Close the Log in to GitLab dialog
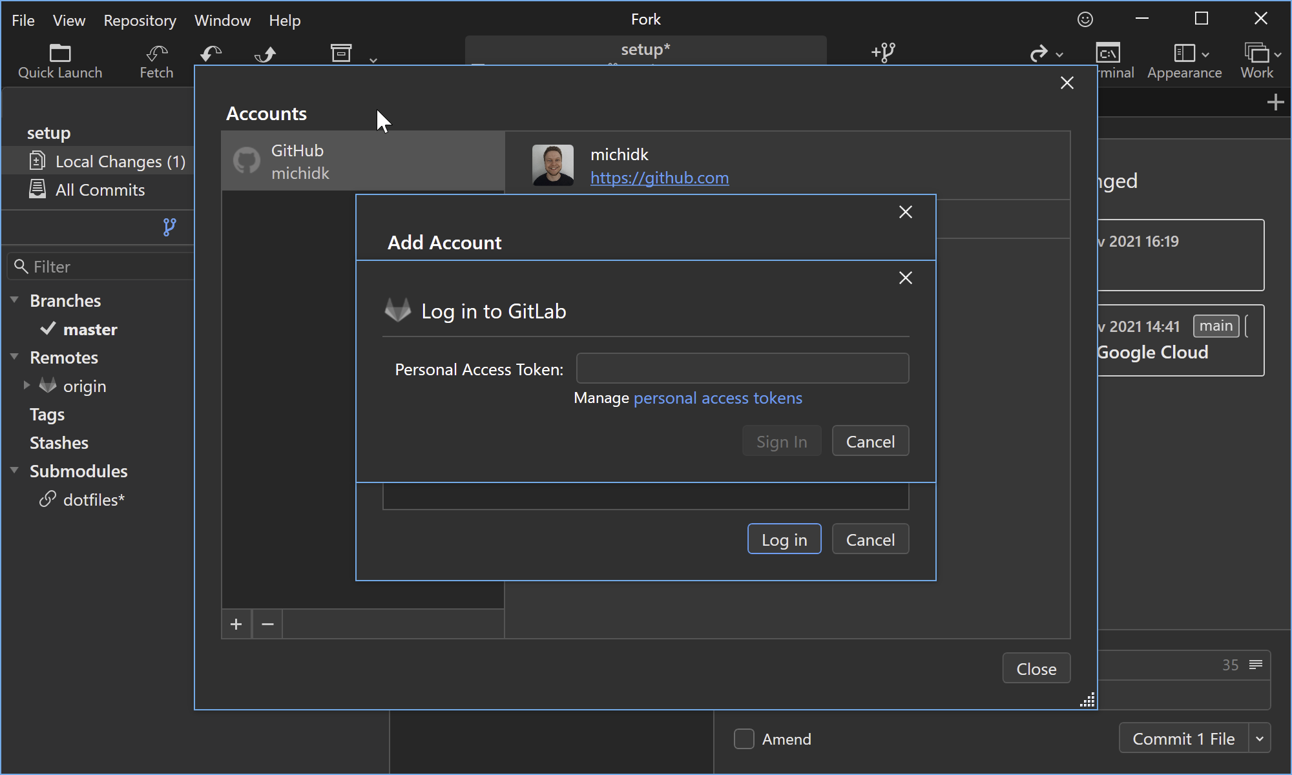 click(906, 278)
